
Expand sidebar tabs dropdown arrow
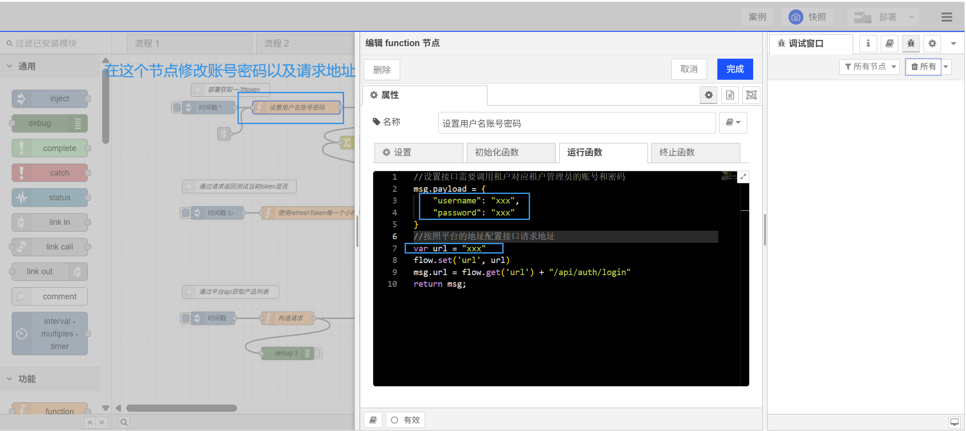coord(953,43)
